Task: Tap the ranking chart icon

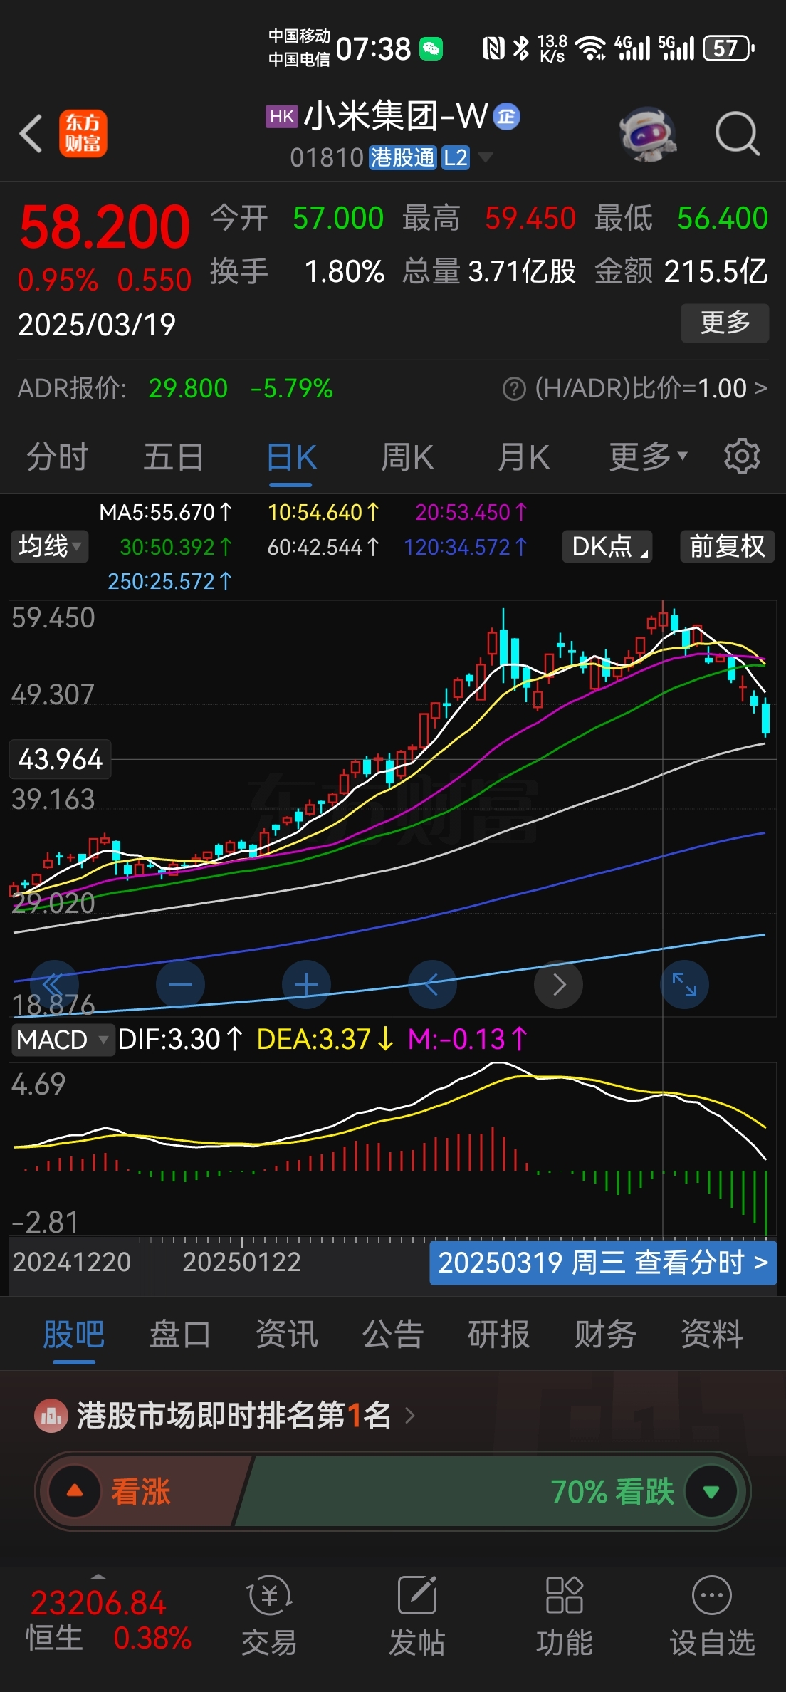Action: [x=51, y=1416]
